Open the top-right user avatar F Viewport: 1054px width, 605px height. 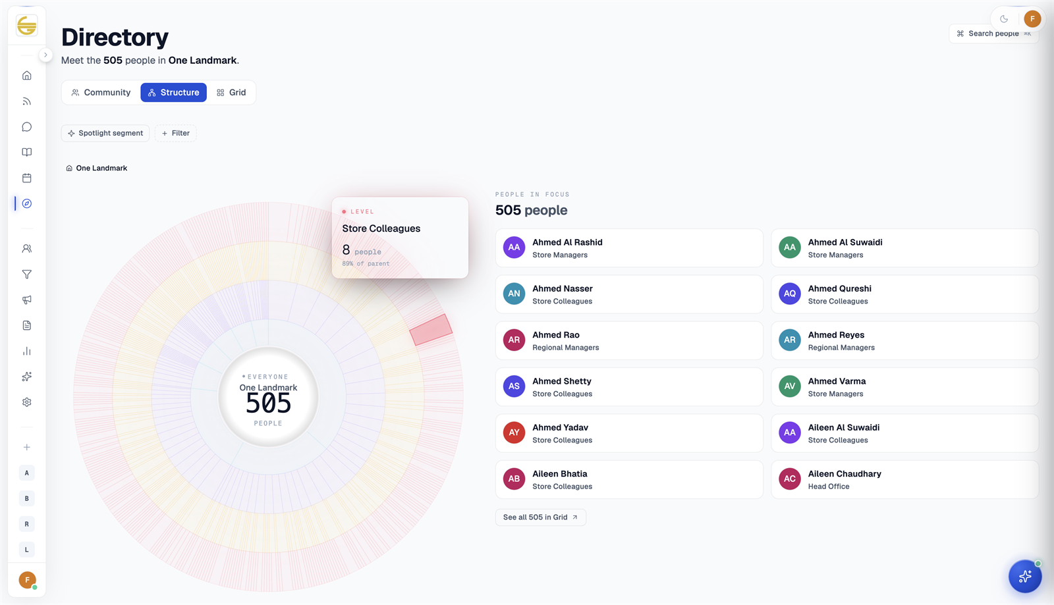pyautogui.click(x=1032, y=19)
